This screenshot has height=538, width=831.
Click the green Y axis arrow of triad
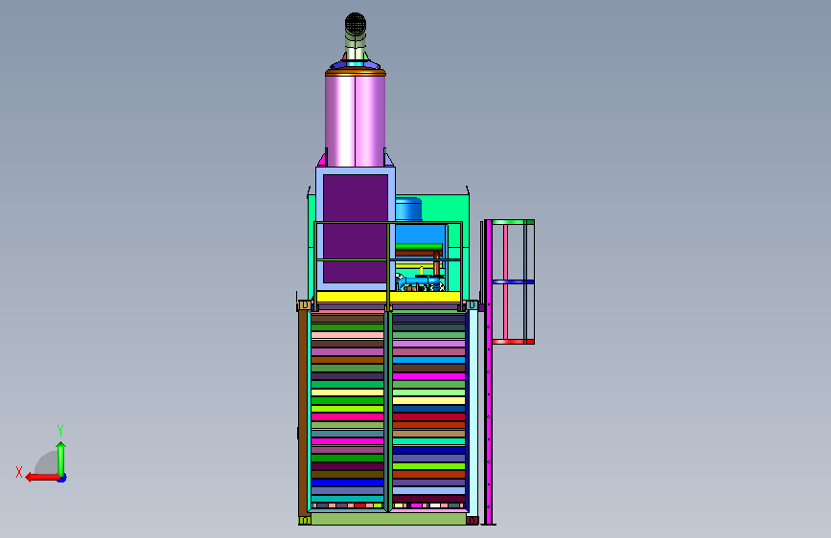click(61, 459)
